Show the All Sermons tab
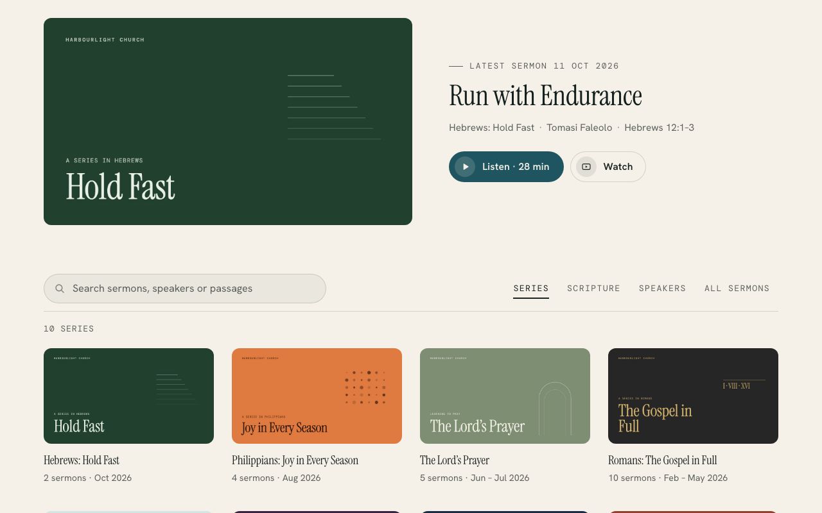This screenshot has width=822, height=513. pos(737,289)
